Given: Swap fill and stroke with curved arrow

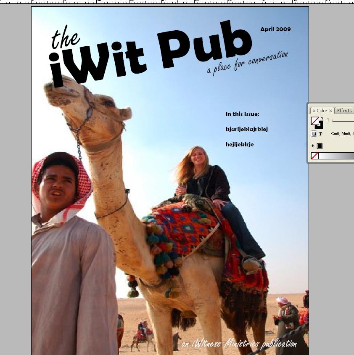Looking at the screenshot, I should [322, 119].
